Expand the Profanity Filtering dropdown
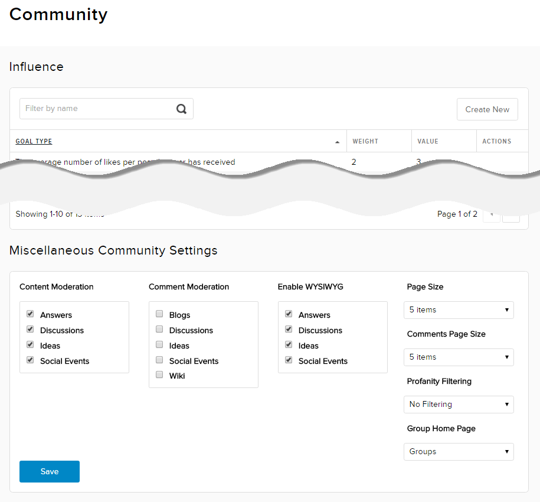Image resolution: width=540 pixels, height=502 pixels. [x=459, y=405]
